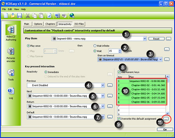Click the Wait seconds spinner arrows
The image size is (175, 138).
click(120, 51)
